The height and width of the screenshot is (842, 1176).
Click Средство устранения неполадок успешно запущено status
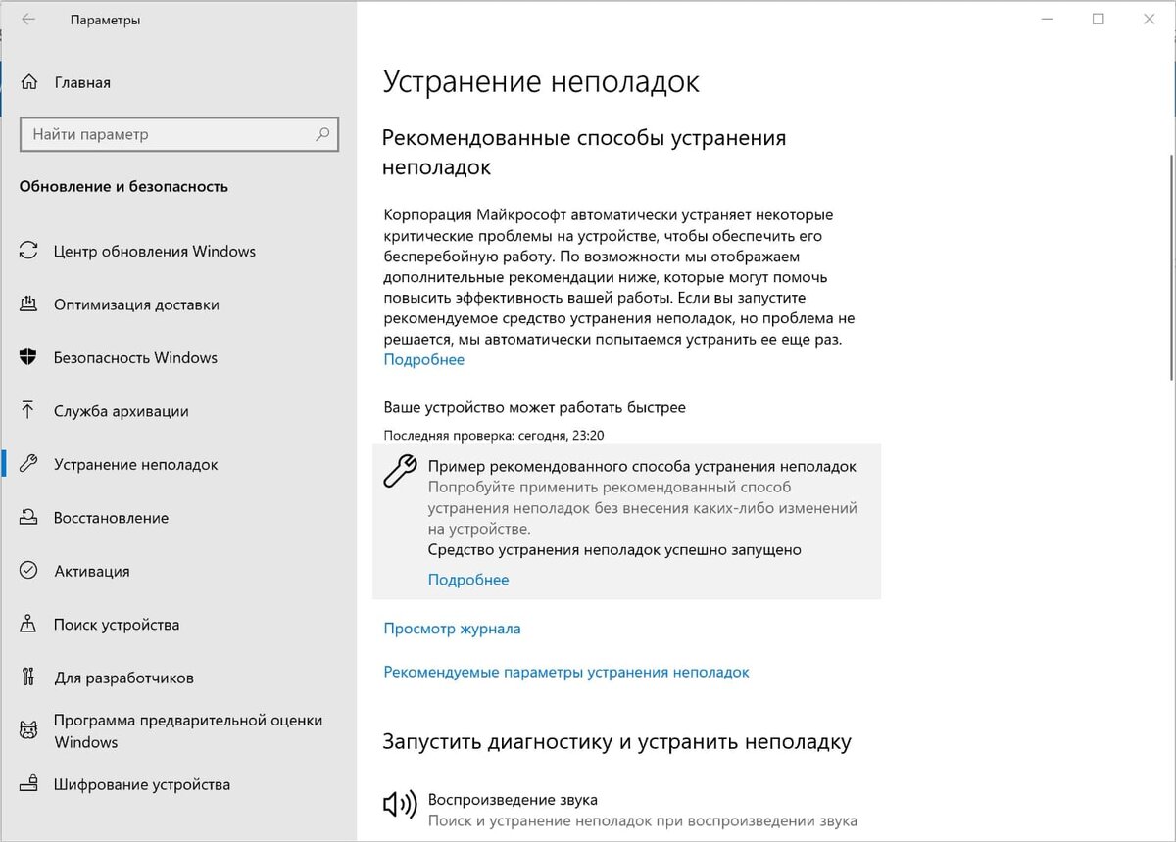pos(614,549)
